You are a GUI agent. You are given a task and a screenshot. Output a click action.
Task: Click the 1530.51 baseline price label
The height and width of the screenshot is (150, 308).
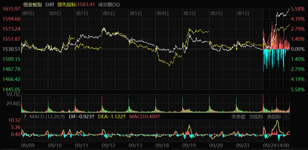coord(11,49)
